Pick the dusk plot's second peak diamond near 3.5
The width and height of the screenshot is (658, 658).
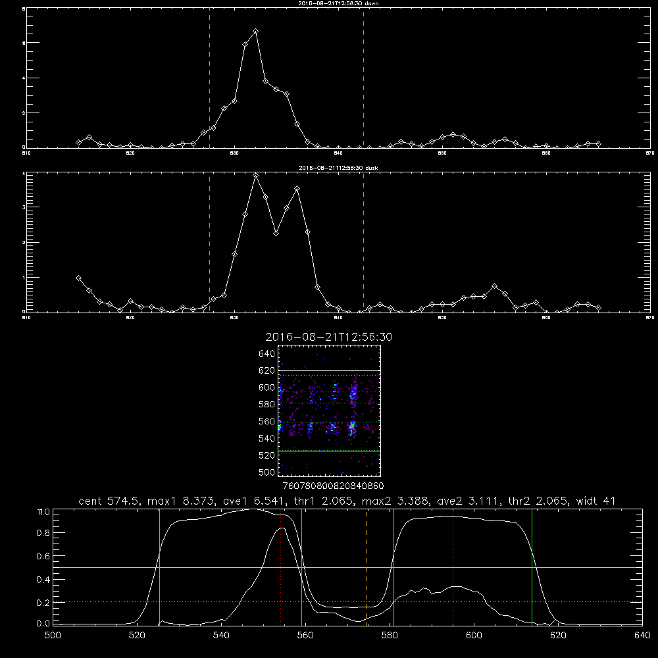pyautogui.click(x=297, y=189)
